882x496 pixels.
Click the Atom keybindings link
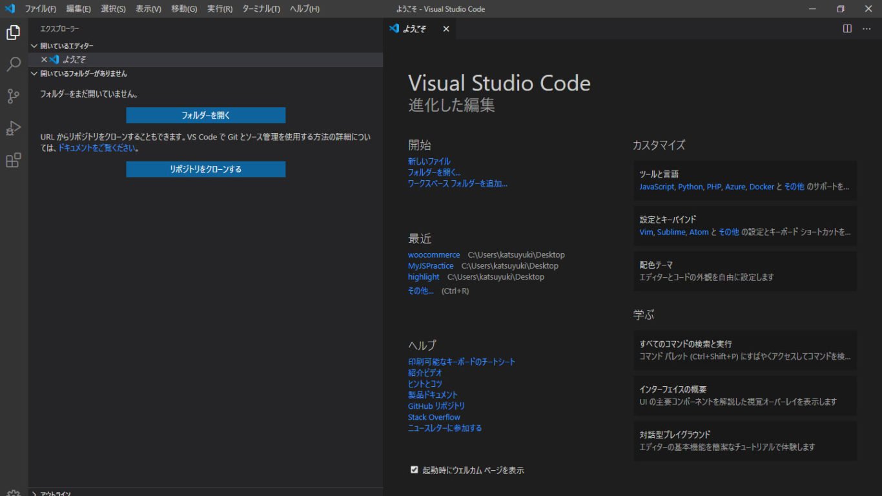[x=699, y=232]
